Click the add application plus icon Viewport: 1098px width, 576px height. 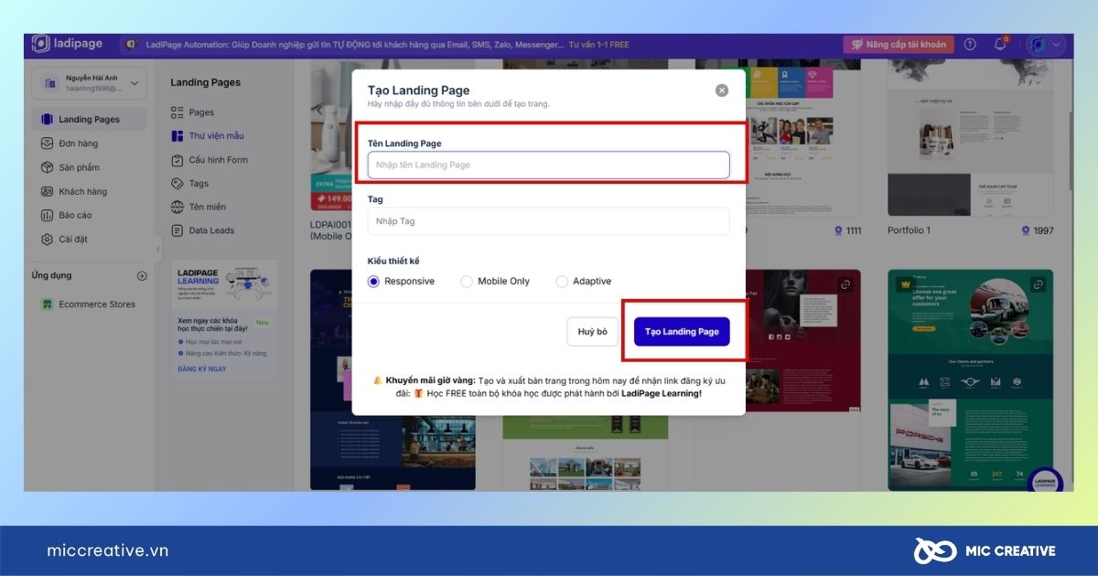click(142, 276)
